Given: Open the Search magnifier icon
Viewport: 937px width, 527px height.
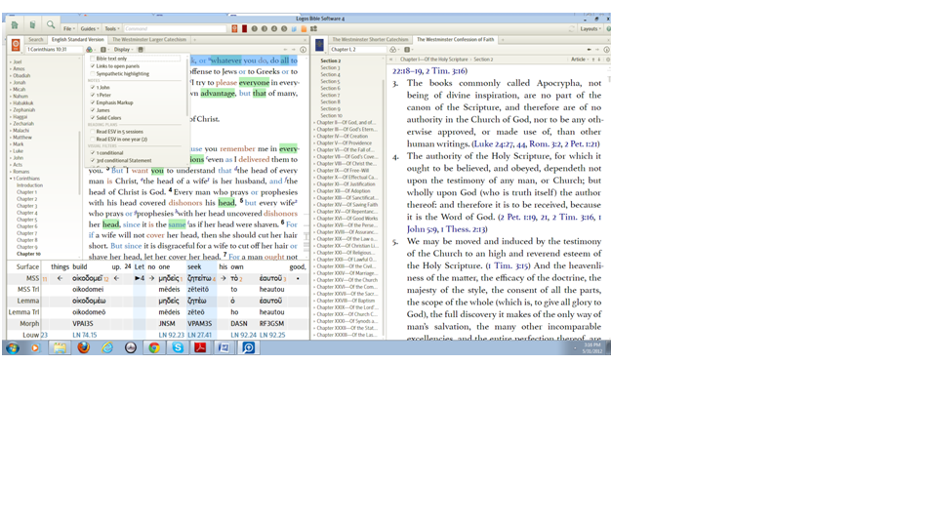Looking at the screenshot, I should [x=51, y=25].
